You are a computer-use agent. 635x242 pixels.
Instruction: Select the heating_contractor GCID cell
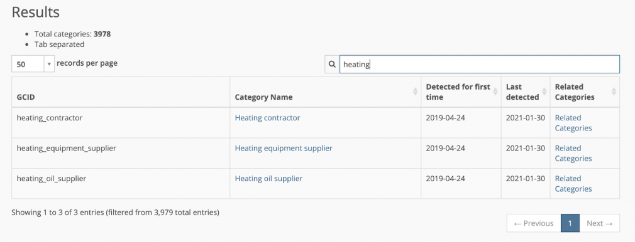coord(121,122)
